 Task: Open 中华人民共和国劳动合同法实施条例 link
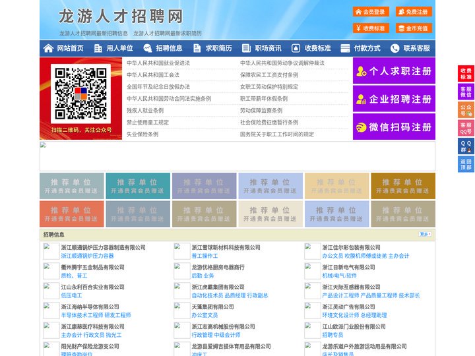coord(169,99)
